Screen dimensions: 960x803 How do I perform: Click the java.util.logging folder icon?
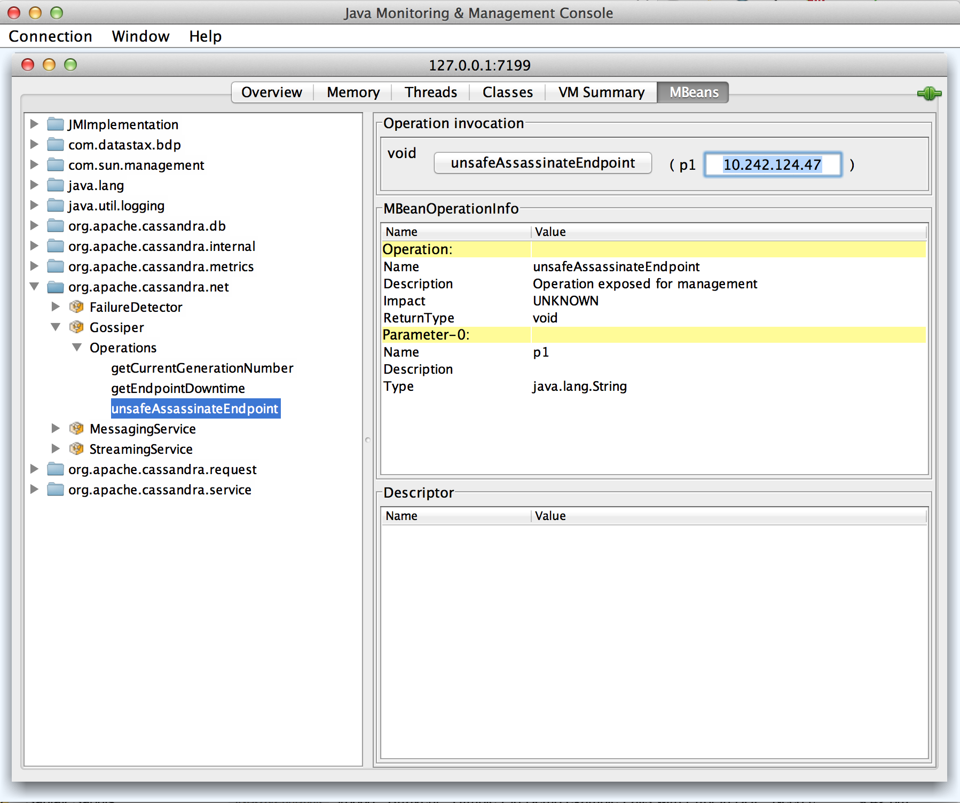[x=56, y=206]
